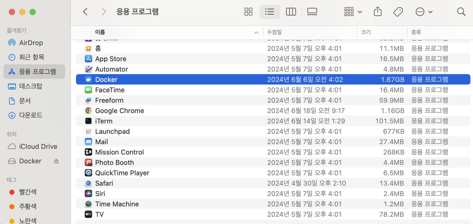This screenshot has width=473, height=224.
Task: Select the Google Chrome icon
Action: coord(88,110)
